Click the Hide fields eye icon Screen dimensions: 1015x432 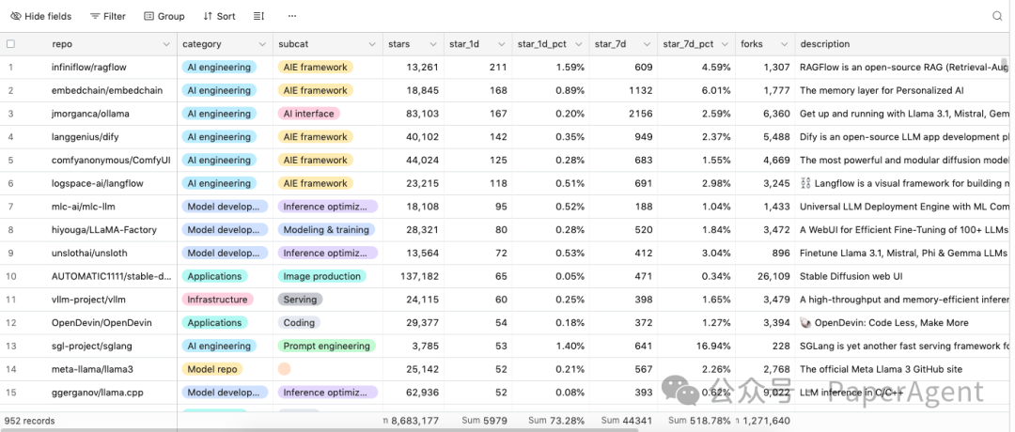pyautogui.click(x=16, y=16)
